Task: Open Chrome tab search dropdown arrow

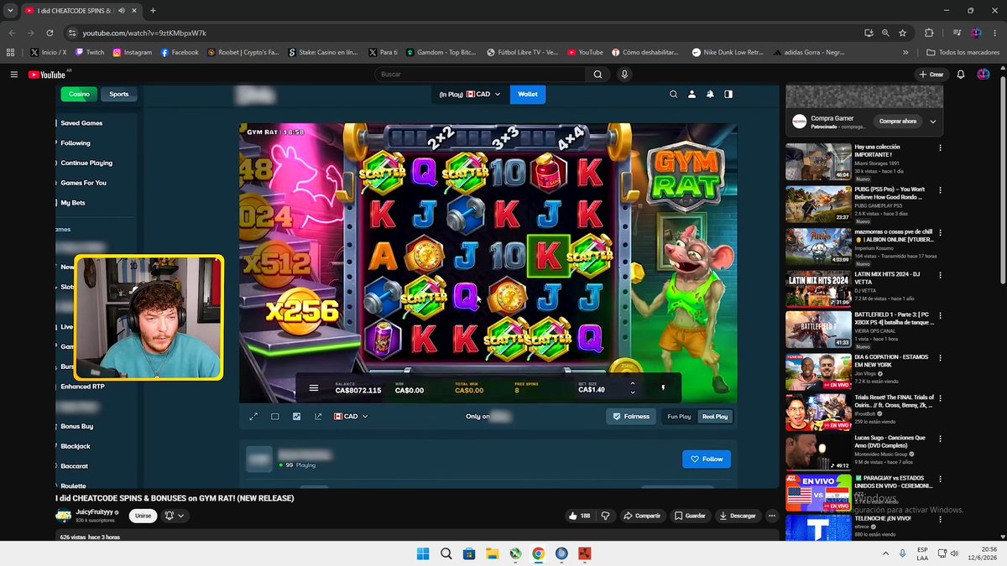Action: point(10,11)
